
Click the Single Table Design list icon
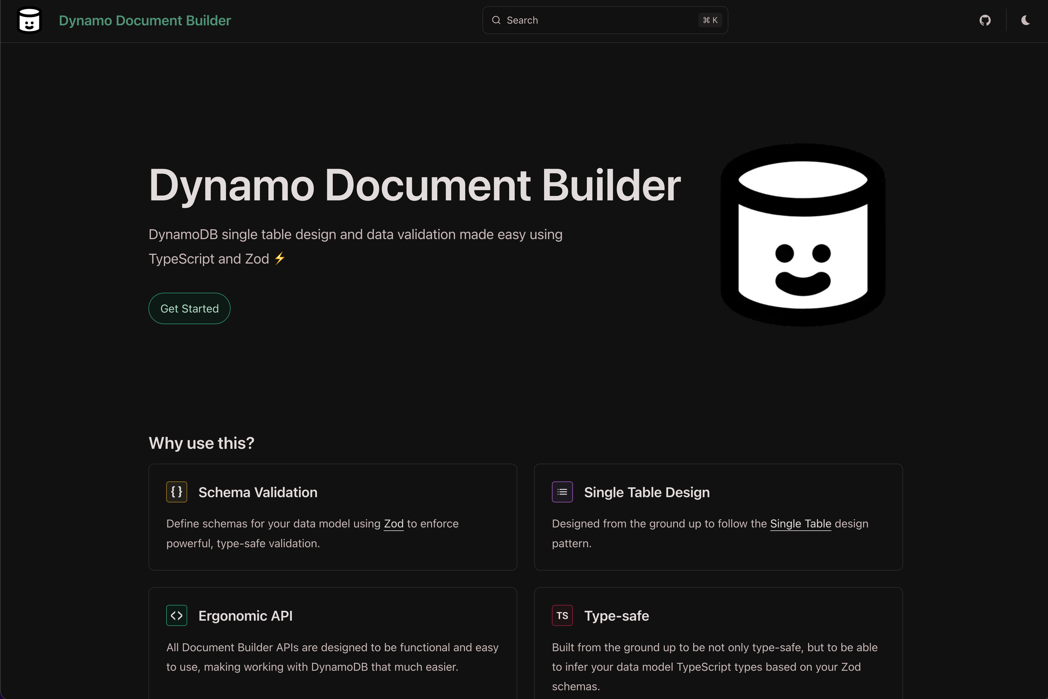[562, 492]
